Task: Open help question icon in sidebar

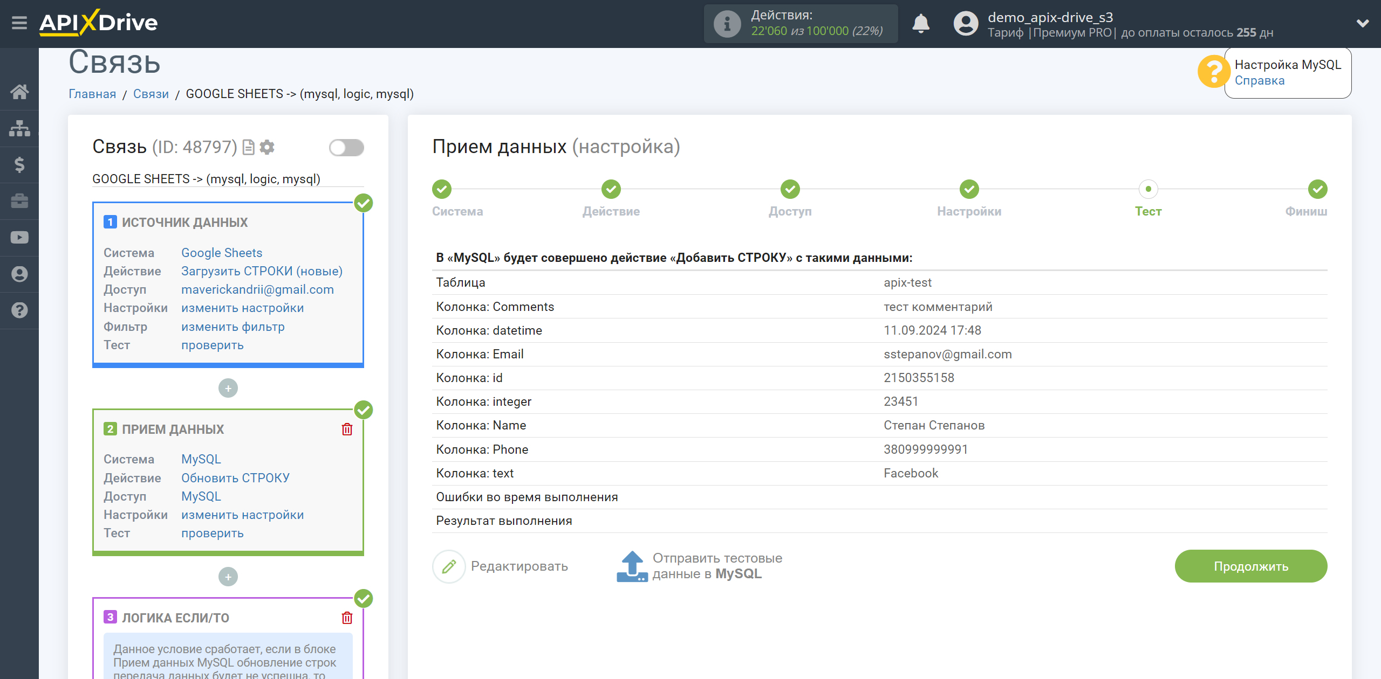Action: point(19,310)
